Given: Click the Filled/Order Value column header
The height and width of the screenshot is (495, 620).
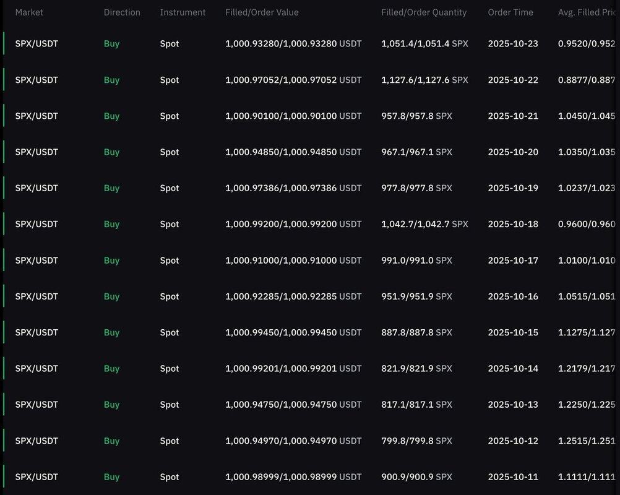Looking at the screenshot, I should click(x=262, y=12).
